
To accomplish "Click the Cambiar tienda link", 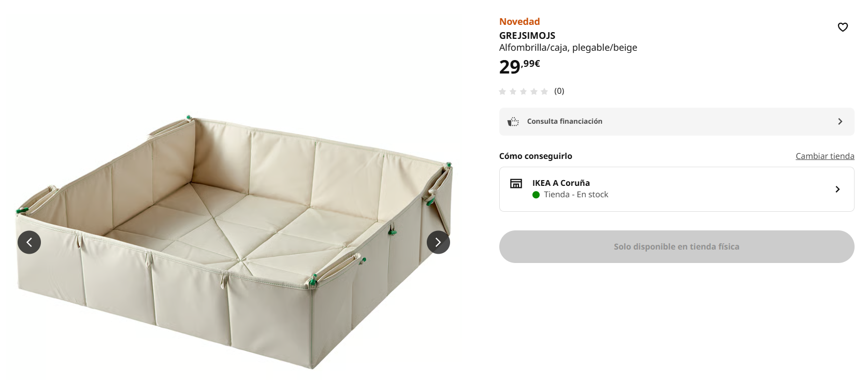I will (825, 156).
